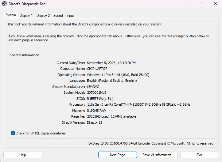Click the Operating System label
Image resolution: width=222 pixels, height=162 pixels.
pyautogui.click(x=71, y=75)
